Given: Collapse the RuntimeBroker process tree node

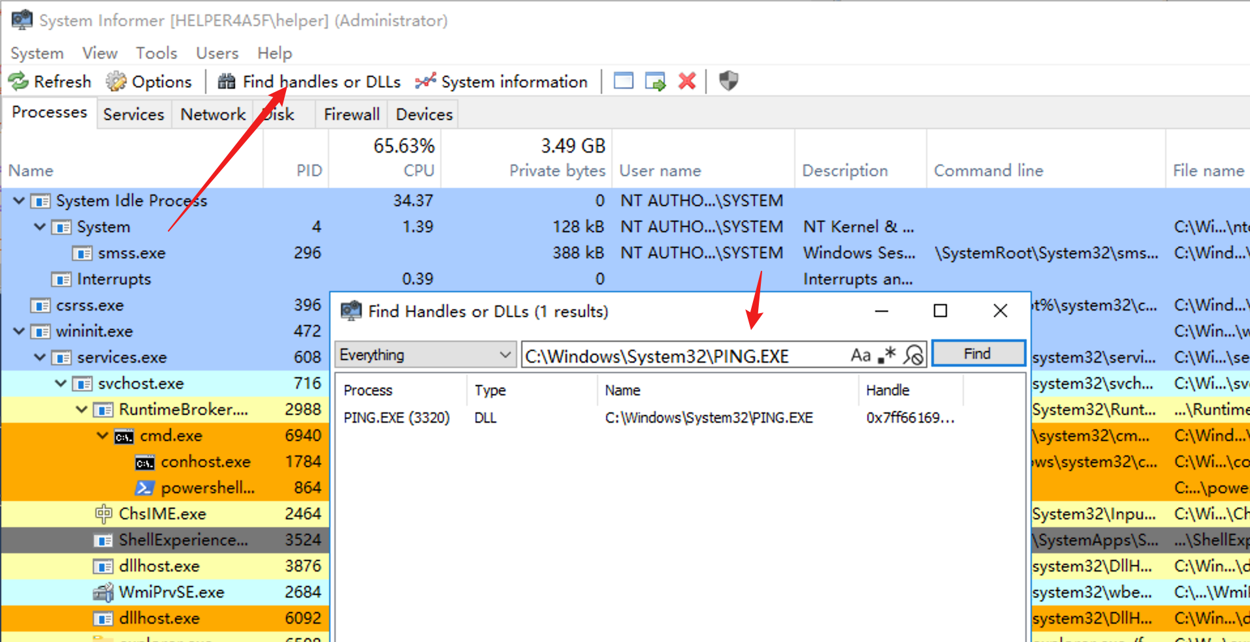Looking at the screenshot, I should (x=82, y=409).
